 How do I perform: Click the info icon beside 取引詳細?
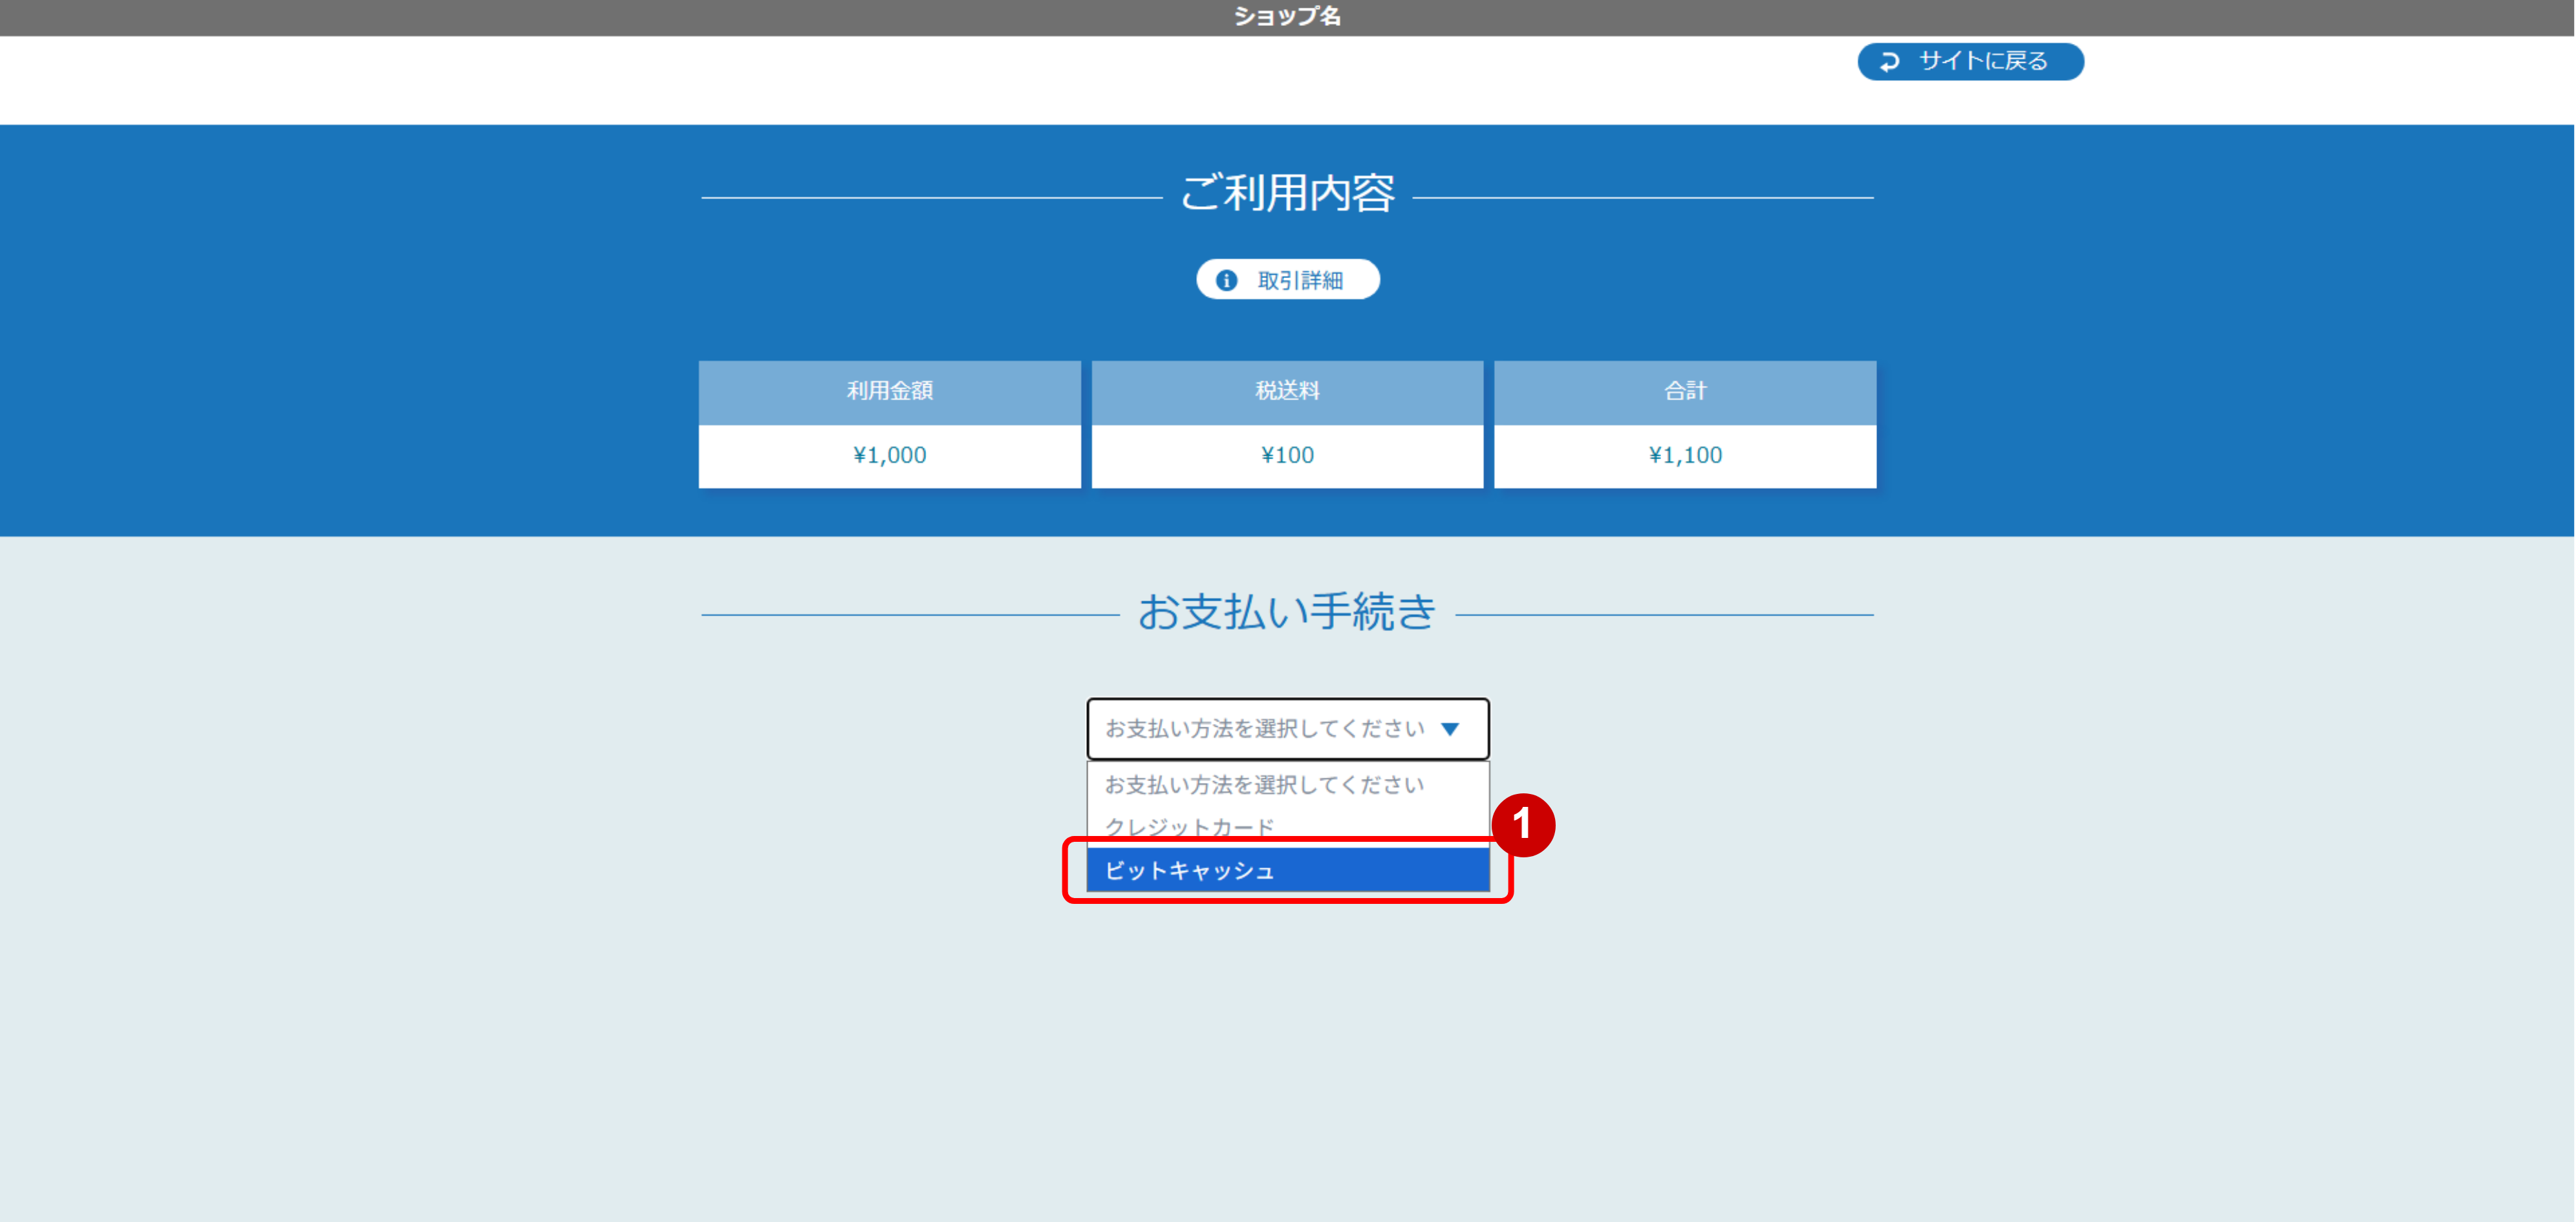click(x=1226, y=281)
